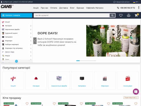The image size is (141, 106).
Task: Click the CANS logo
Action: pyautogui.click(x=7, y=7)
